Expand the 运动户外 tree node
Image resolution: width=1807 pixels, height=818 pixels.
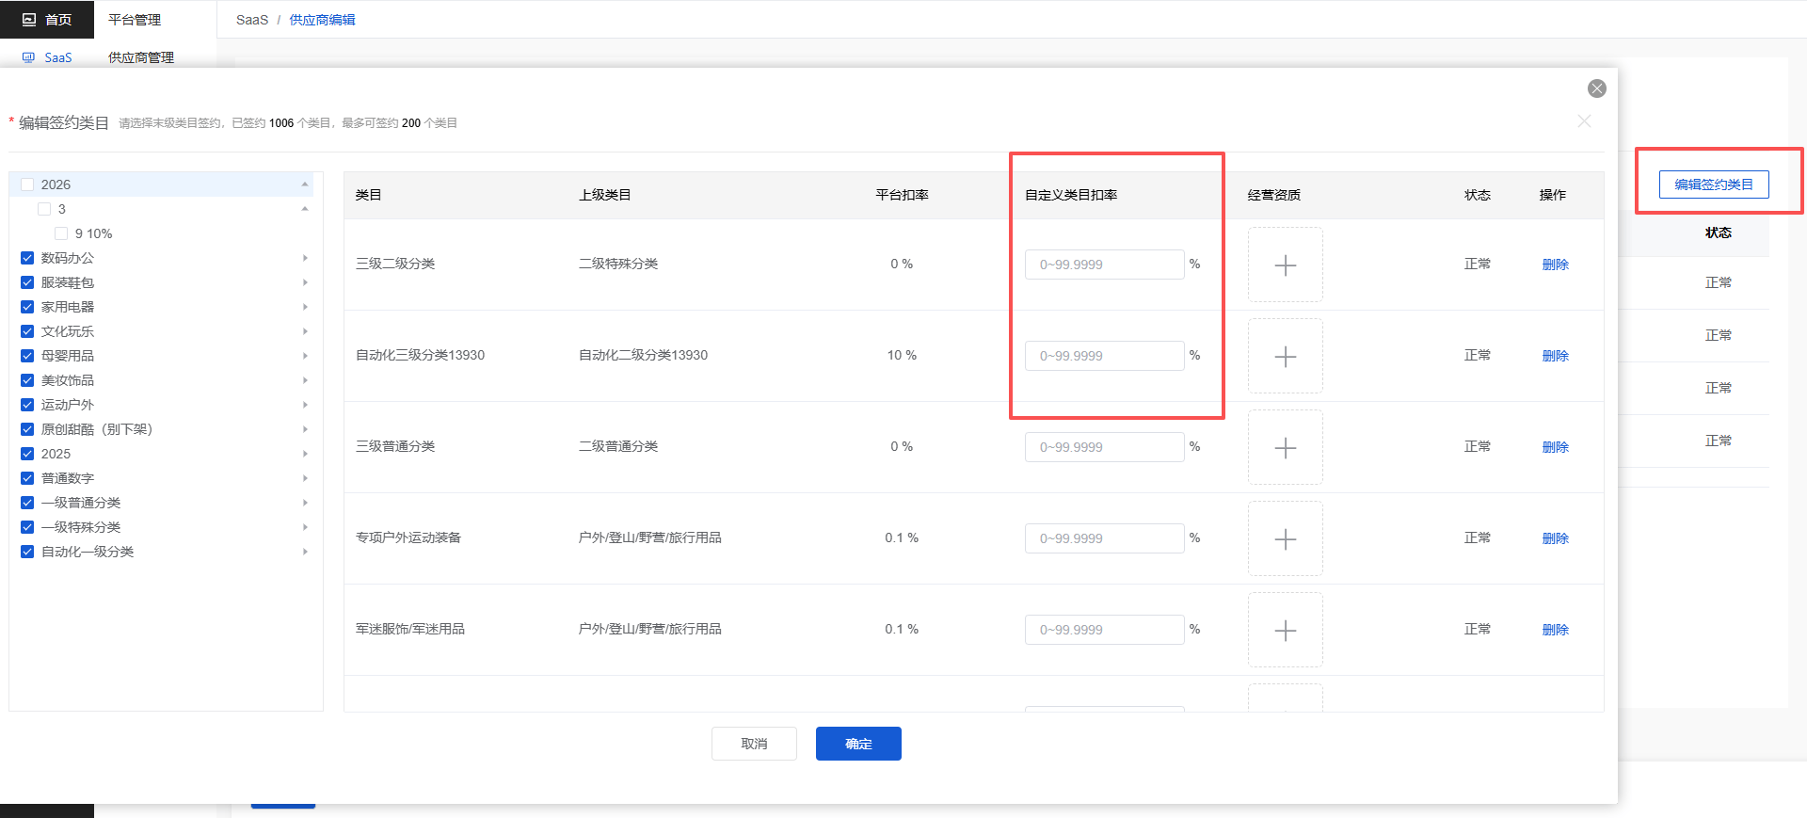(x=305, y=405)
